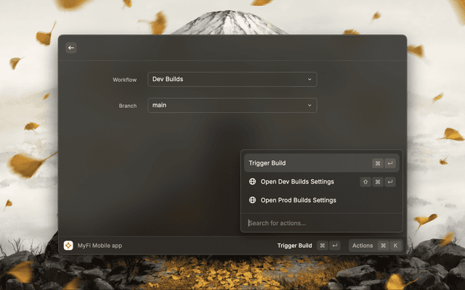The width and height of the screenshot is (465, 290).
Task: Click the chevron arrow in the Workflow field
Action: (x=310, y=79)
